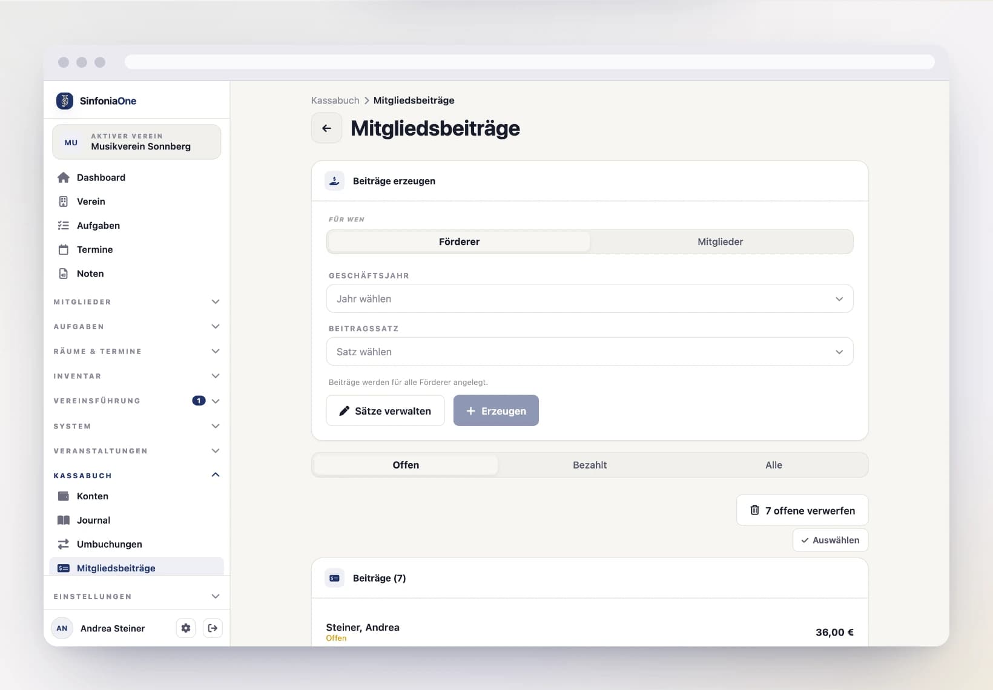
Task: Expand the Aufgaben sidebar section
Action: click(136, 326)
